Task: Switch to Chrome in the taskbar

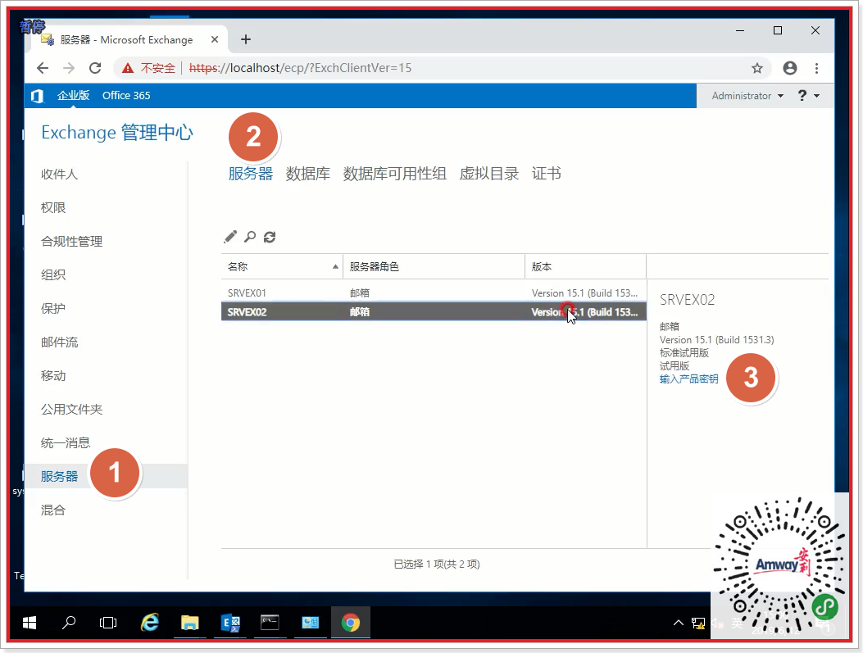Action: (x=351, y=623)
